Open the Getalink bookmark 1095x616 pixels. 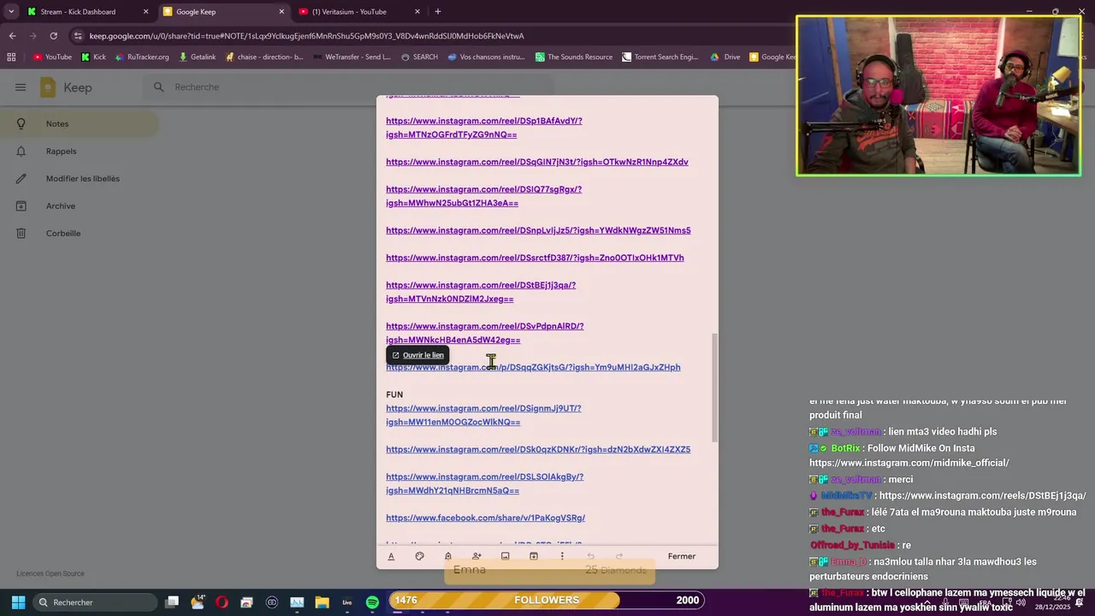(197, 57)
